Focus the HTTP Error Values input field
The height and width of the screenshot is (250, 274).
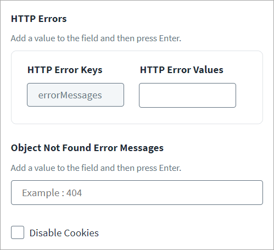click(187, 95)
